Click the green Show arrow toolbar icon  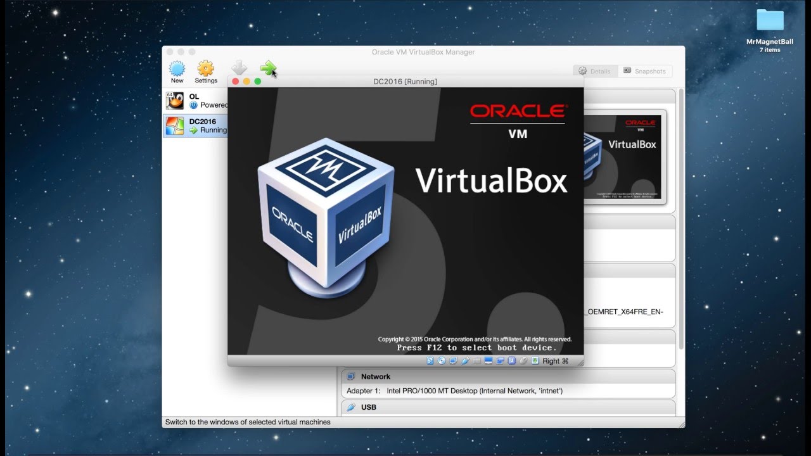pyautogui.click(x=269, y=68)
